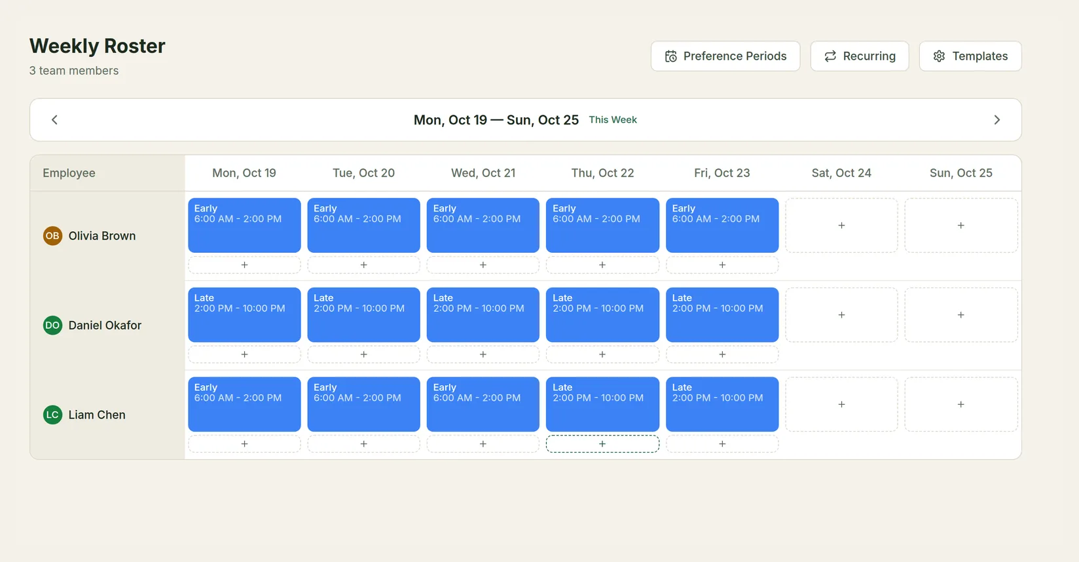The width and height of the screenshot is (1079, 562).
Task: Open shift Templates
Action: click(970, 56)
